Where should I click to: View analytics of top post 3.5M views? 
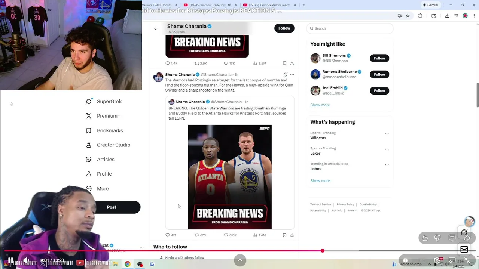259,63
